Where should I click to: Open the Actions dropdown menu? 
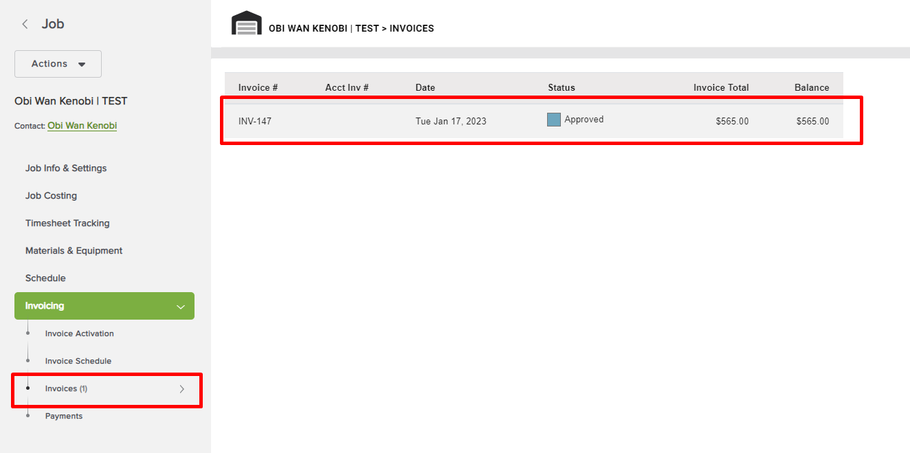click(x=58, y=63)
